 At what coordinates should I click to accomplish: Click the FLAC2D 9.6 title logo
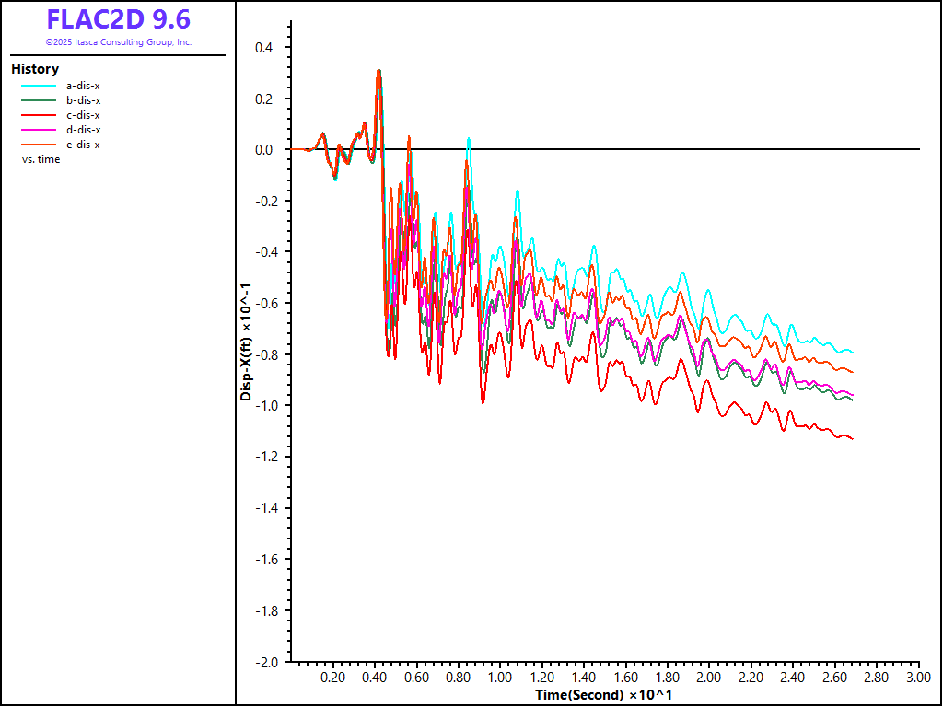pos(118,19)
